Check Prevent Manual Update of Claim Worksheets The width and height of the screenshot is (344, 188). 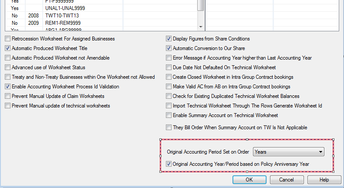pos(8,96)
